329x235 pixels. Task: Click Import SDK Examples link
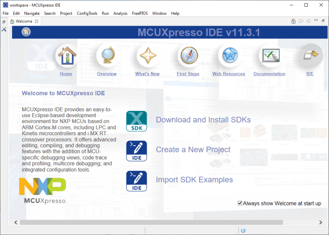coord(194,180)
